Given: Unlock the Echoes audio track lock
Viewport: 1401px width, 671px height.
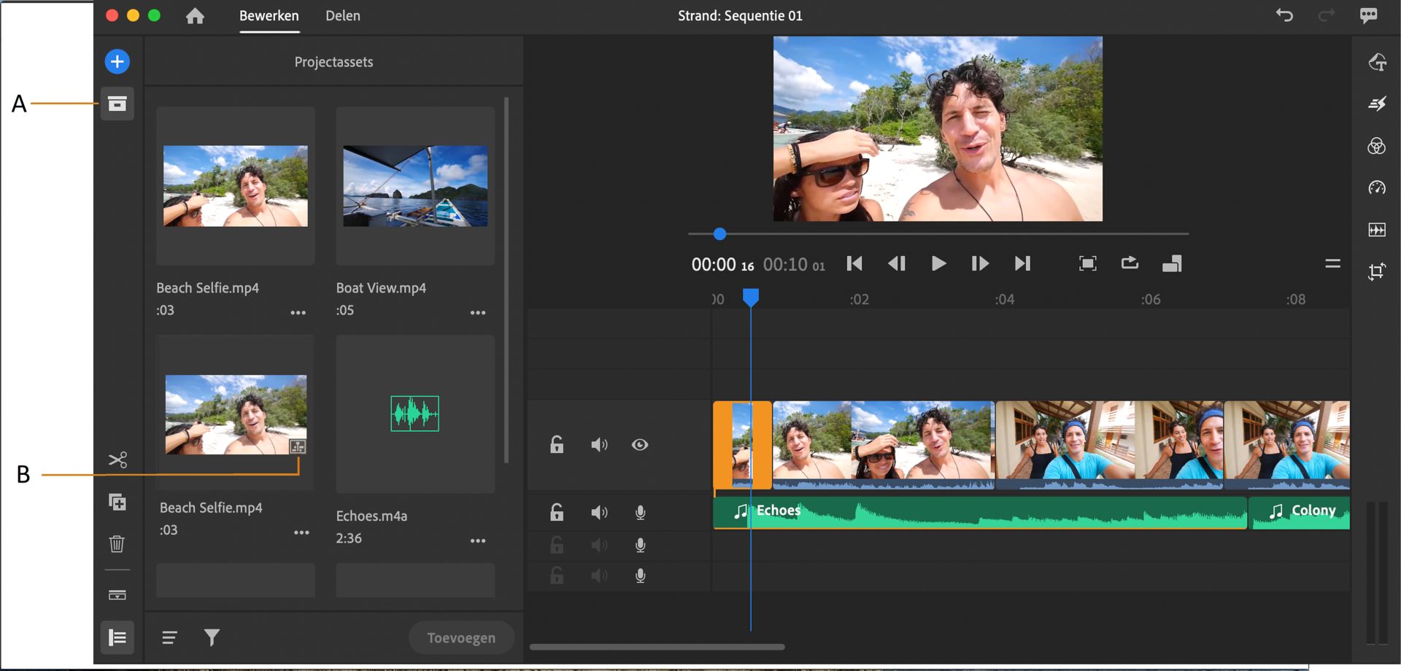Looking at the screenshot, I should [x=557, y=513].
